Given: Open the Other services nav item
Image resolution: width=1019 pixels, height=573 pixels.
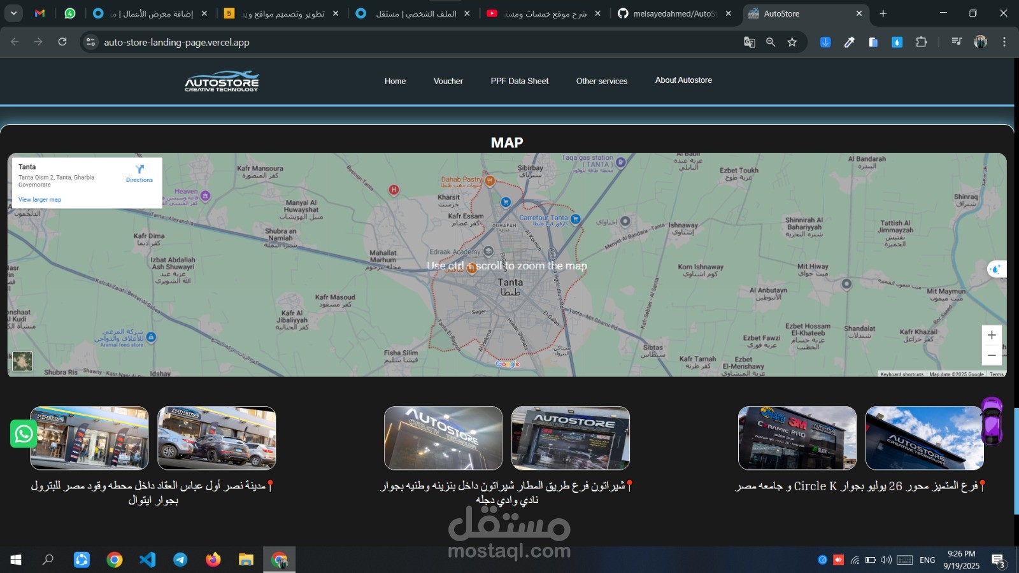Looking at the screenshot, I should pyautogui.click(x=602, y=81).
